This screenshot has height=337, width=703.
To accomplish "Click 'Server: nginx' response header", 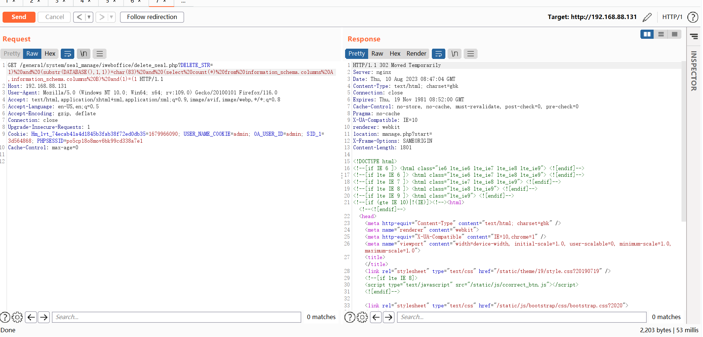I will pos(372,72).
